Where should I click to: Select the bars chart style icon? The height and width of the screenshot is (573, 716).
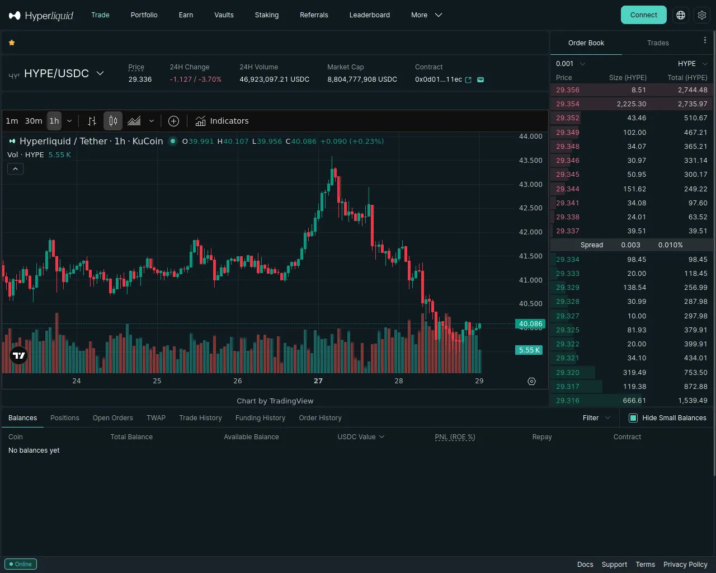92,121
